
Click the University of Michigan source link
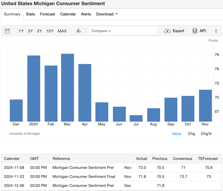(x=24, y=134)
